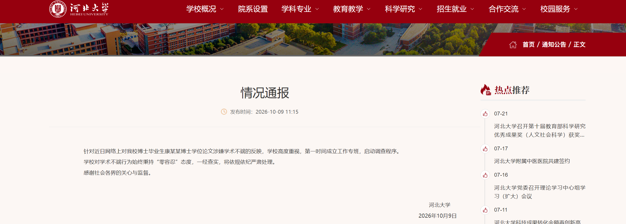Click the Hebei University logo

[79, 9]
